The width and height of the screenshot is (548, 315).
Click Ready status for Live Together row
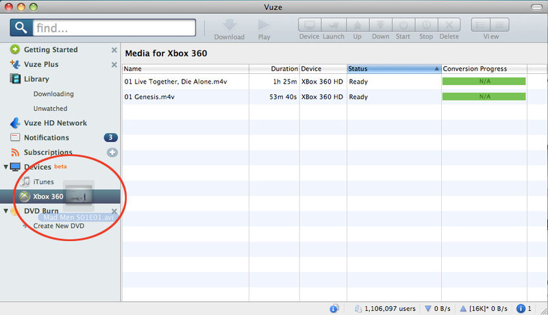[x=358, y=81]
